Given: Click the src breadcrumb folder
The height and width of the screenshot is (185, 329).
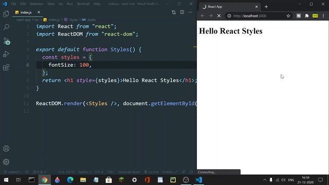Looking at the screenshot, I should [36, 20].
